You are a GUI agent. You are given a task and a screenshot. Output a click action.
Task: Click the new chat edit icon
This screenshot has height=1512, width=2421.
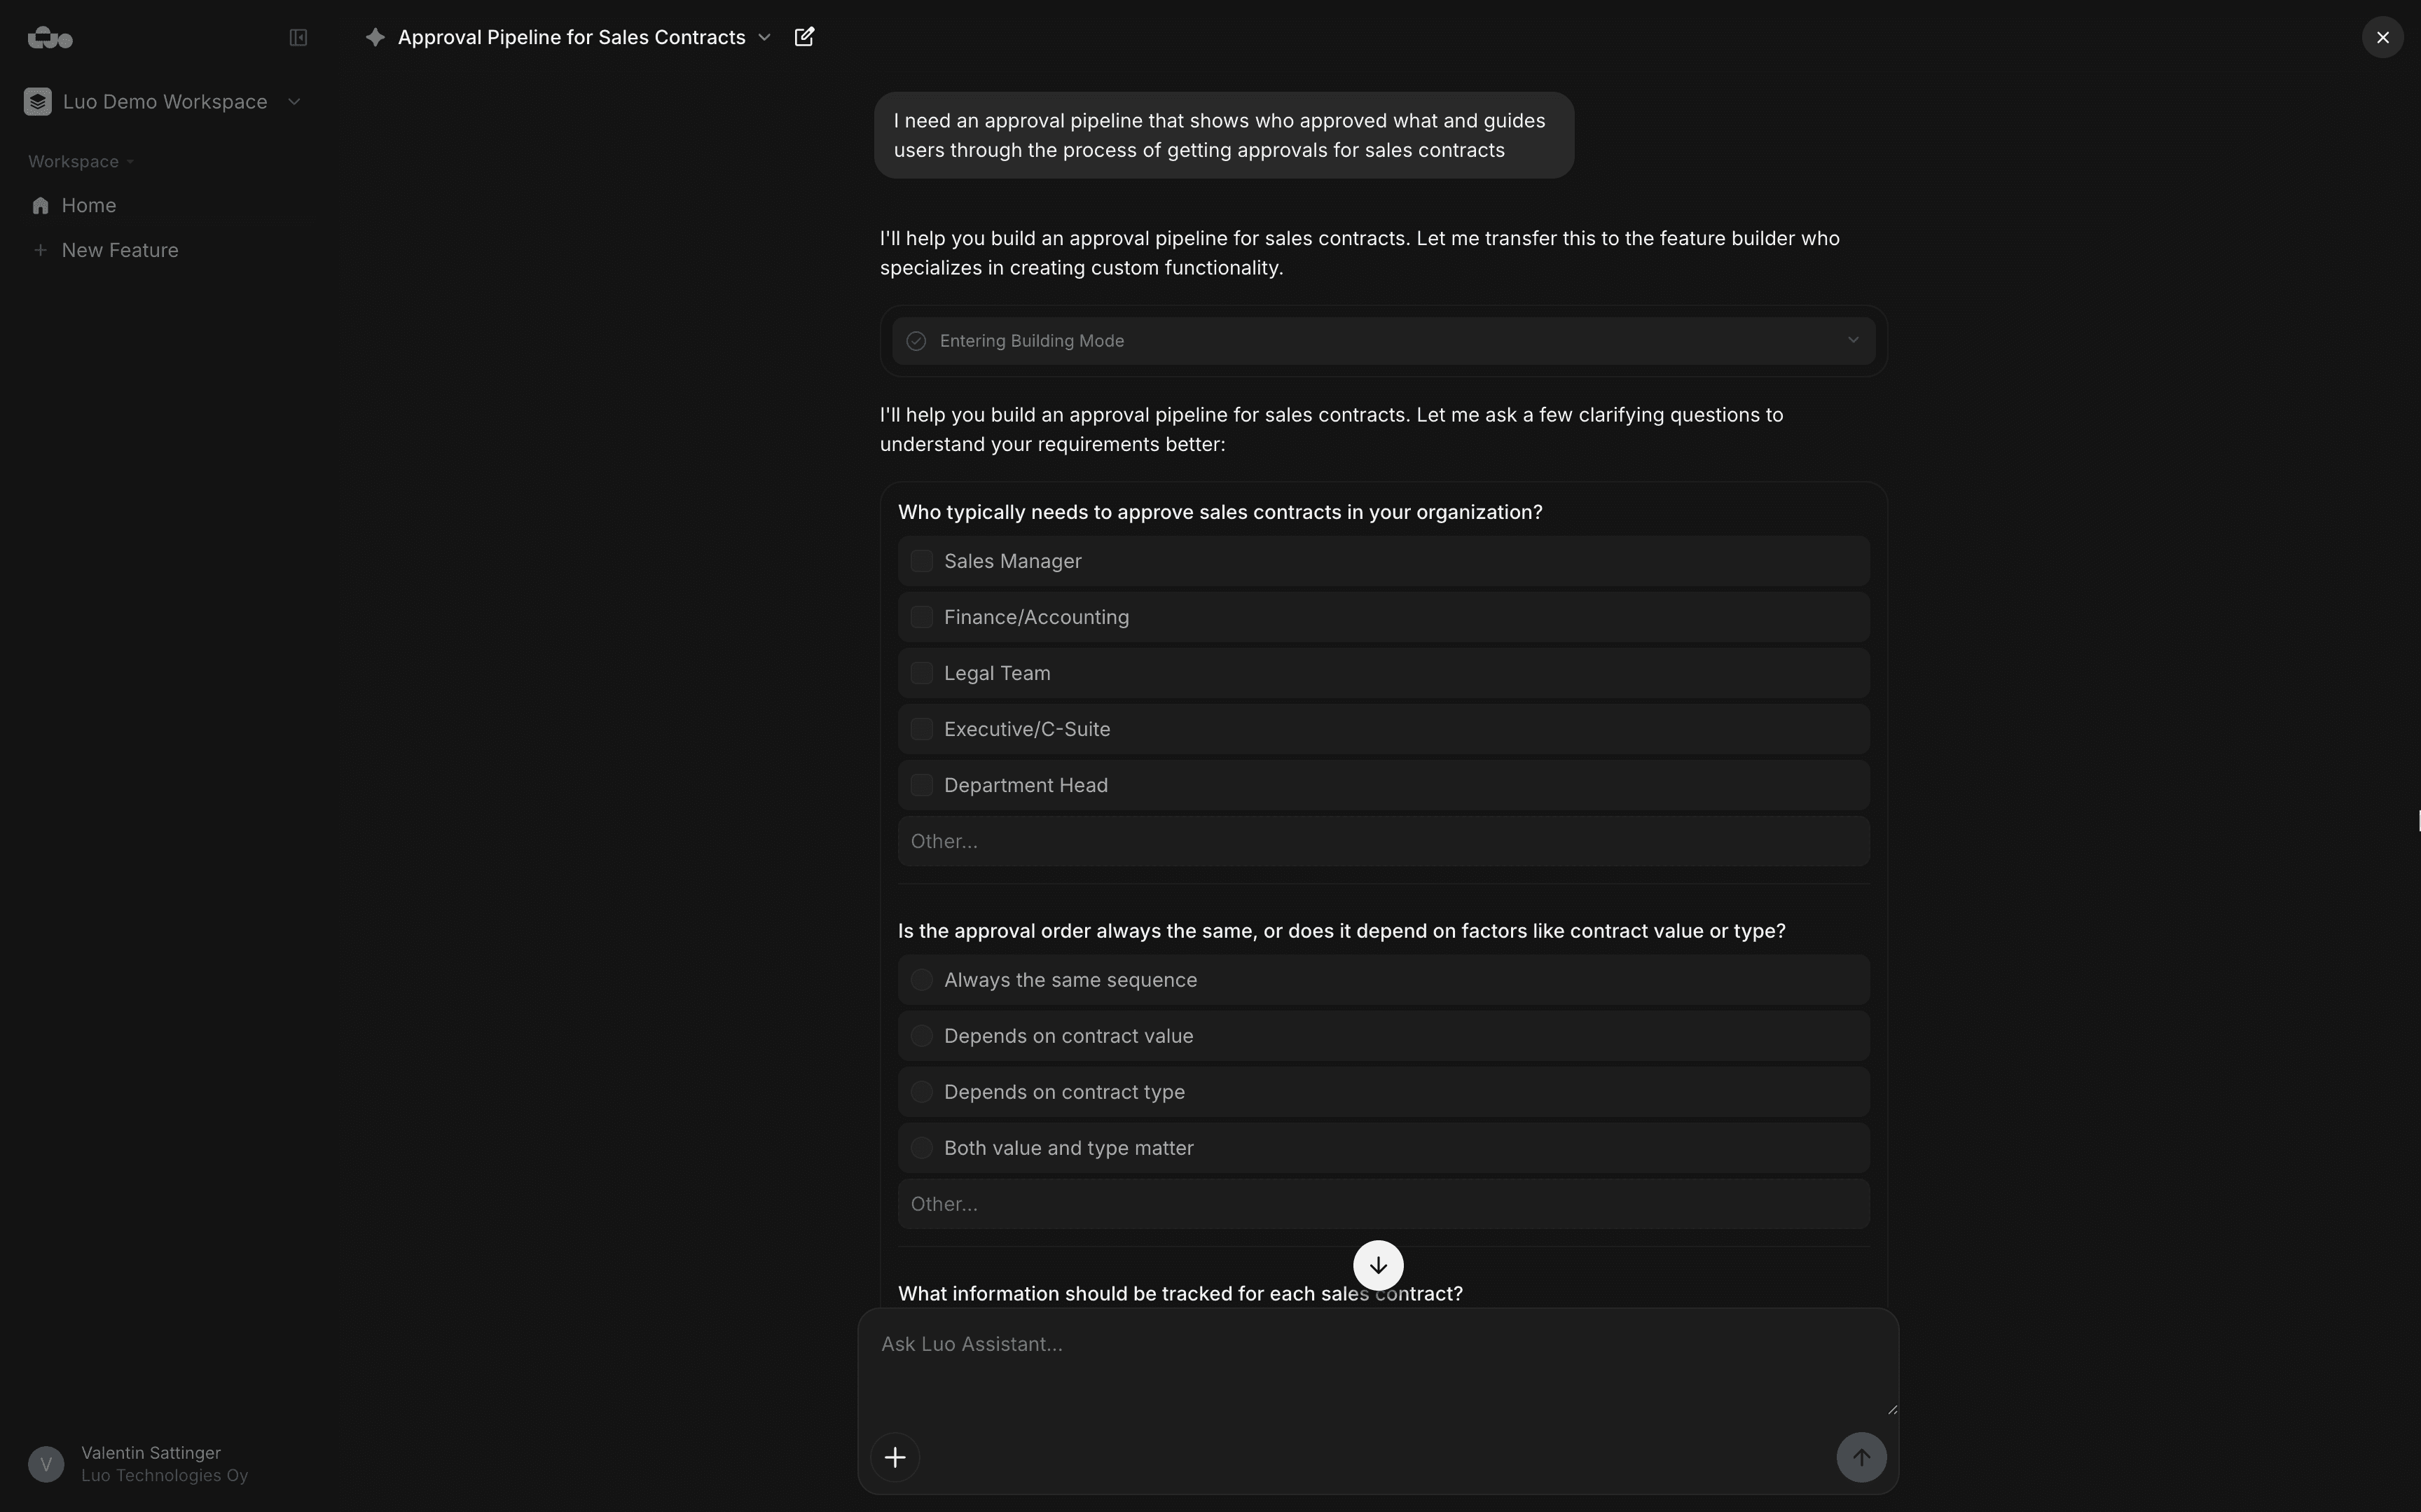804,37
